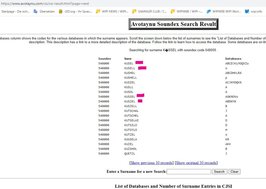Open the WIPIWEB WIPI World bookmark icon
The width and height of the screenshot is (266, 189).
[x=208, y=11]
